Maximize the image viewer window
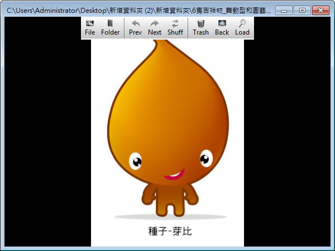The image size is (335, 251). 301,10
